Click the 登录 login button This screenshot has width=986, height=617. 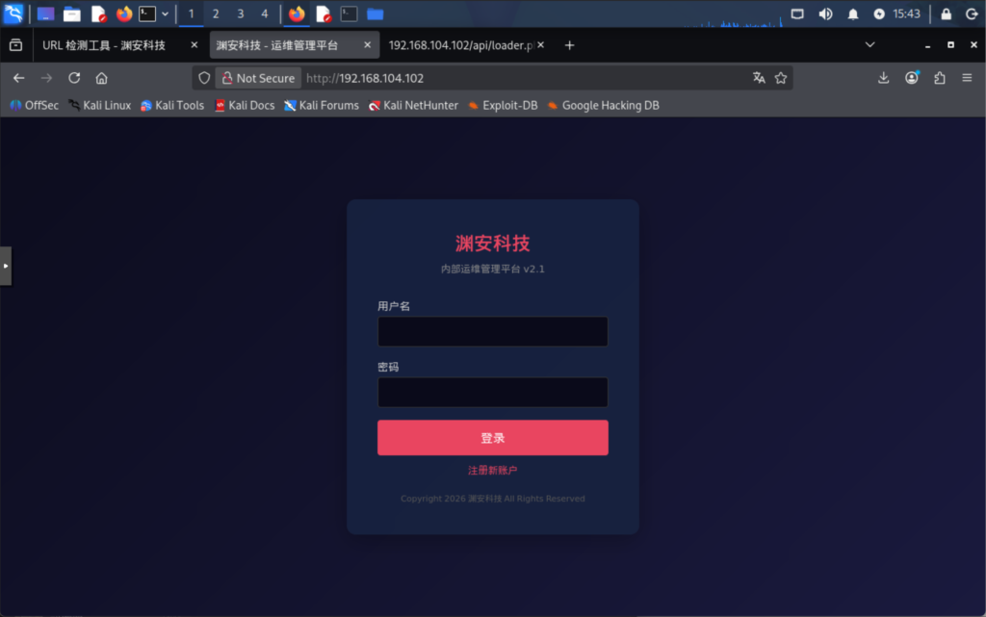pos(492,437)
